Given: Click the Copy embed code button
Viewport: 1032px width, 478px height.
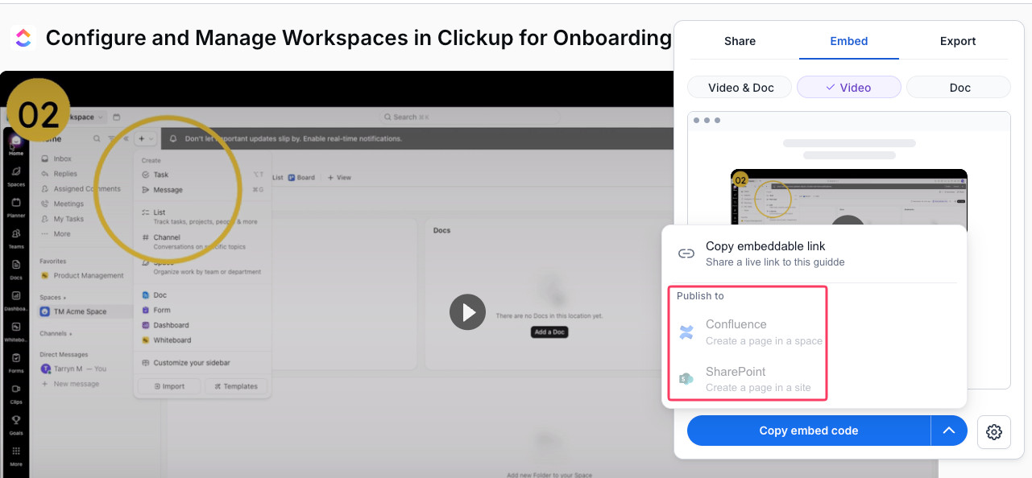Looking at the screenshot, I should (809, 431).
